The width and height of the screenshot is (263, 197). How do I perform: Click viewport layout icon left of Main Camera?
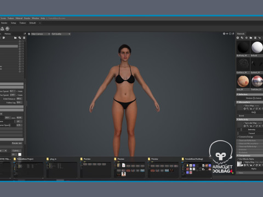click(29, 34)
